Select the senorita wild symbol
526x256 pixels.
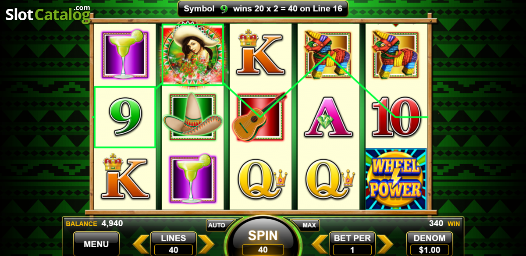click(x=193, y=55)
